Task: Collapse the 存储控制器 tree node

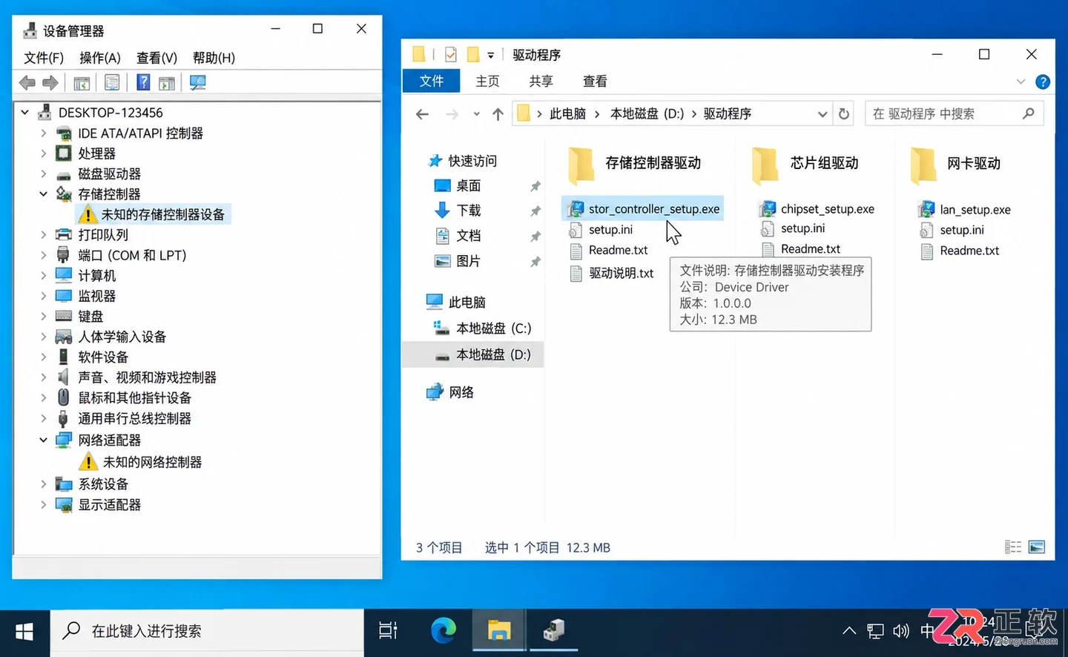Action: pos(44,194)
